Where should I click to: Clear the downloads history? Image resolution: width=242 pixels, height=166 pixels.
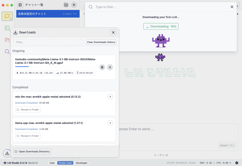(x=101, y=42)
